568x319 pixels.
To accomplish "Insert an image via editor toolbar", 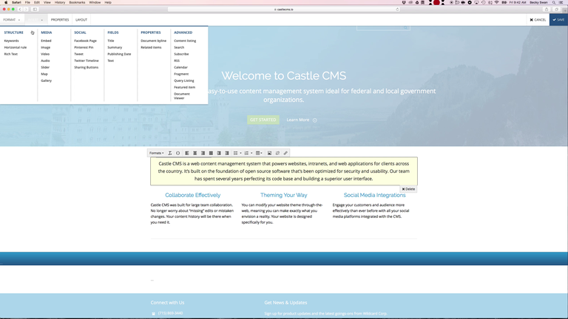I will point(269,153).
